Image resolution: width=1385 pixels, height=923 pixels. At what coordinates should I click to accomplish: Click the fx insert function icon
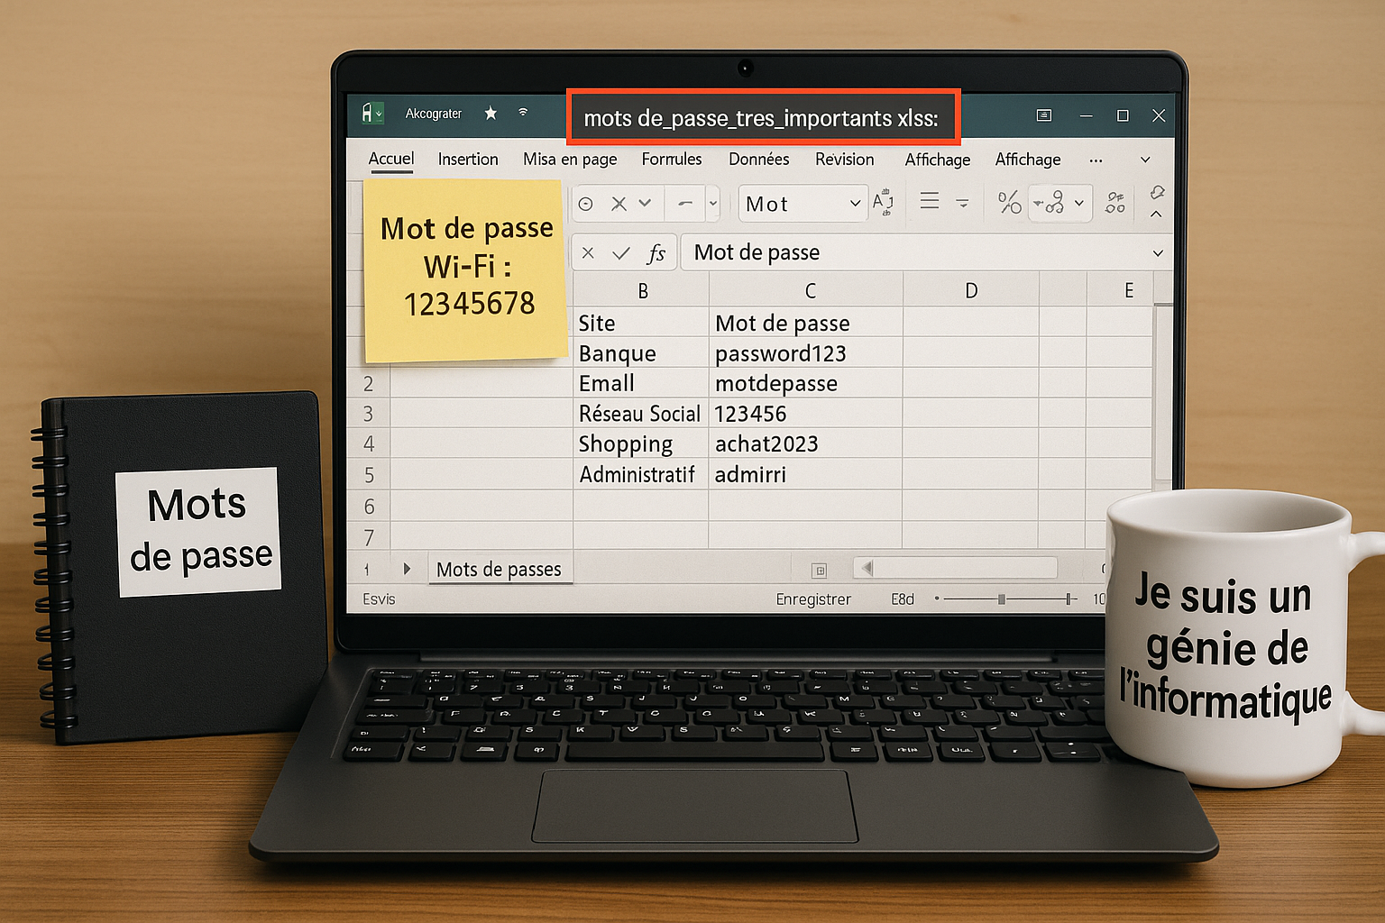pos(656,253)
